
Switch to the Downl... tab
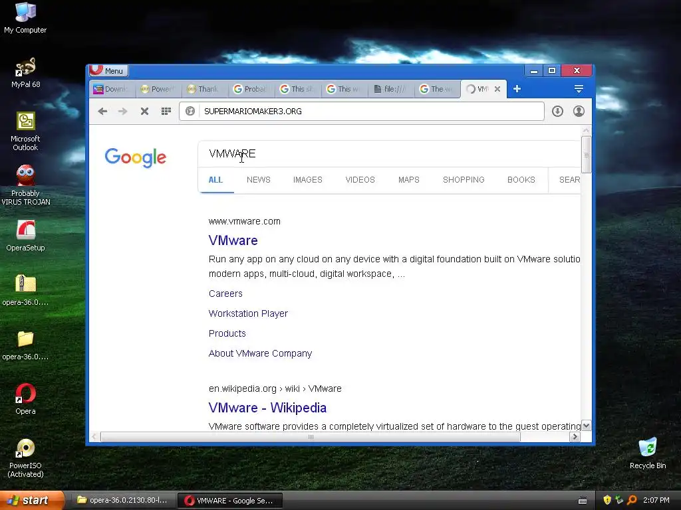[x=111, y=89]
